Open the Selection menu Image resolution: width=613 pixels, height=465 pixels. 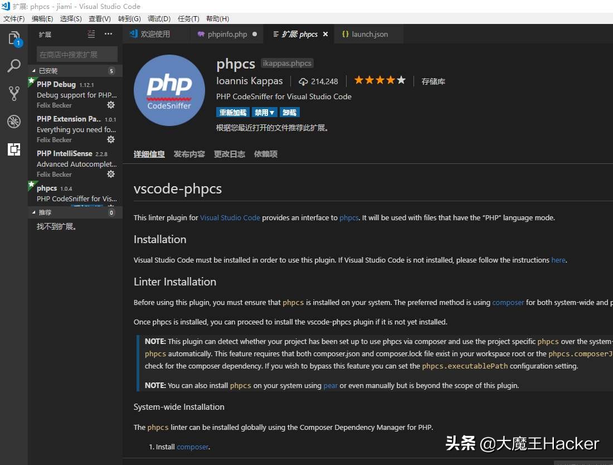[x=71, y=18]
